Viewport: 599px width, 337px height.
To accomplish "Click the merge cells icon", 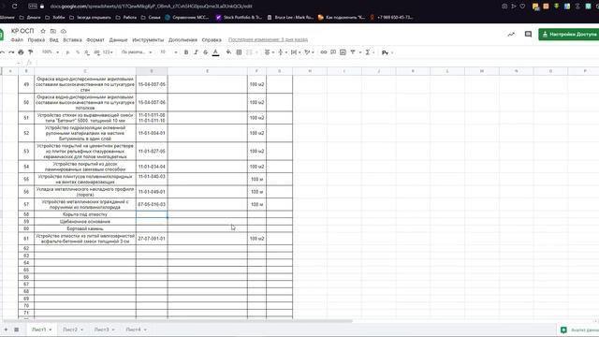I will tap(250, 52).
